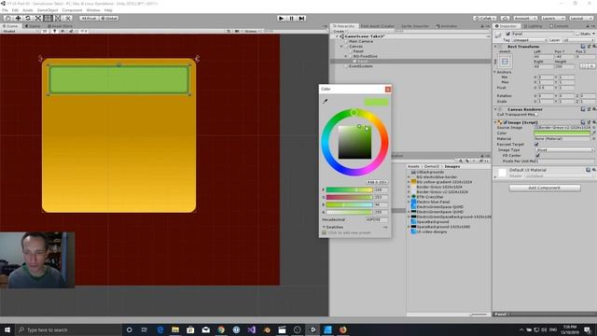Image resolution: width=597 pixels, height=336 pixels.
Task: Toggle Cull Transparent Mesh checkbox
Action: coord(536,114)
